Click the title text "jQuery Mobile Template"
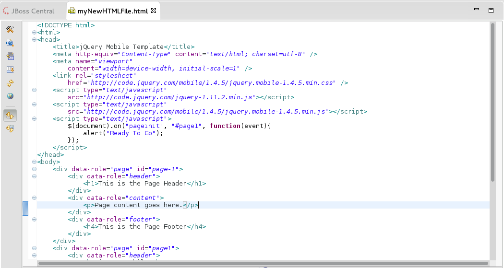Image resolution: width=504 pixels, height=268 pixels. (x=121, y=47)
